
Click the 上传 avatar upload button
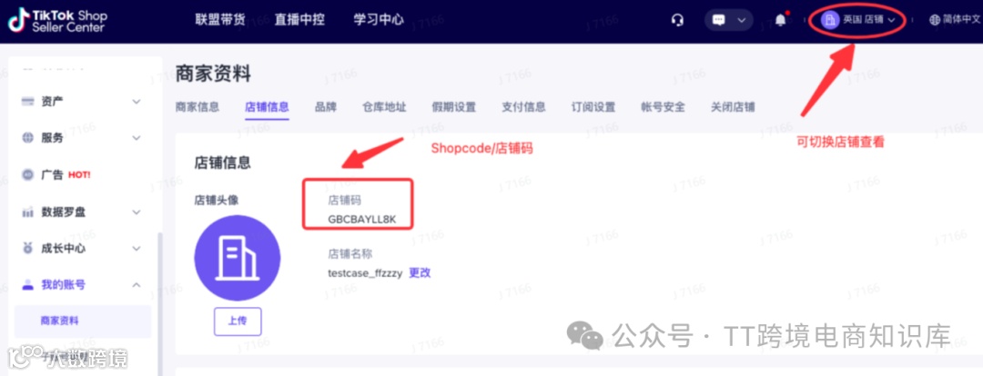(x=238, y=322)
